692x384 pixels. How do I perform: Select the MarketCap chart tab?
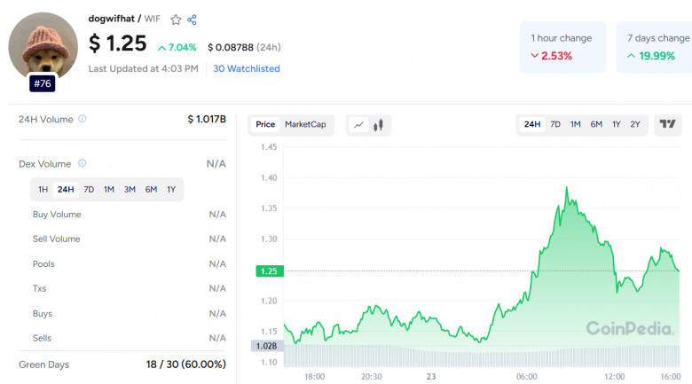[305, 124]
